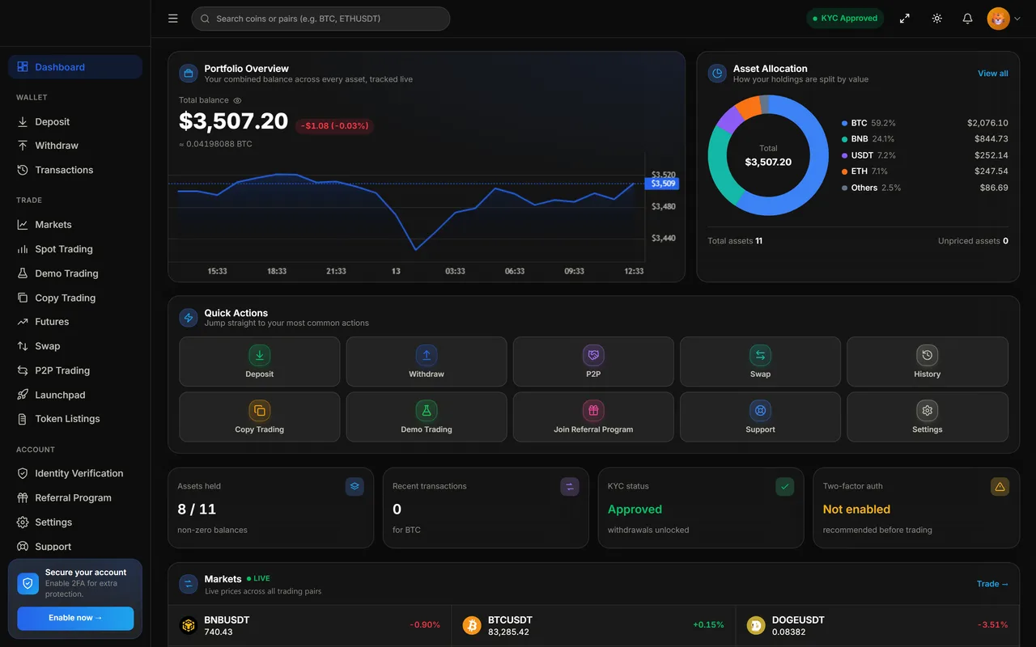
Task: Open Transactions in the sidebar
Action: tap(75, 170)
